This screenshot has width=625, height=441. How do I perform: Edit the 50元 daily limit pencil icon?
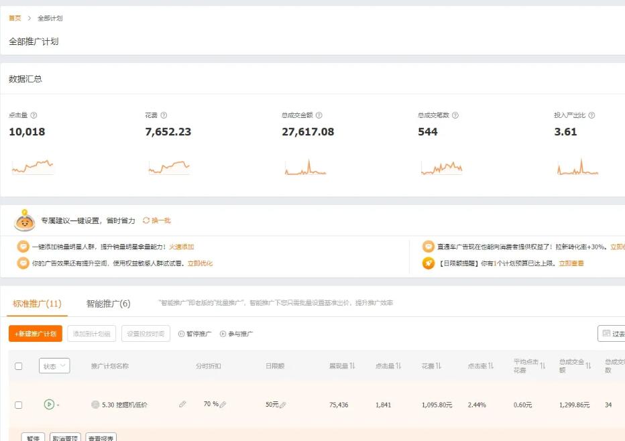tap(282, 405)
